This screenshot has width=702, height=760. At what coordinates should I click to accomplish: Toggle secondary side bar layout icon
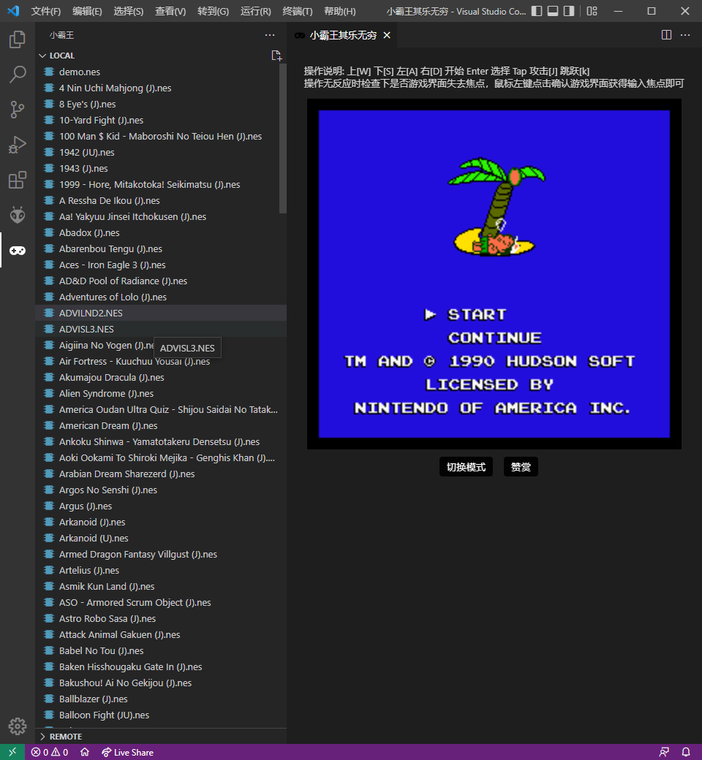[569, 11]
